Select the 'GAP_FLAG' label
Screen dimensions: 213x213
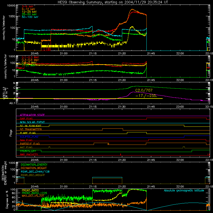tap(26, 118)
